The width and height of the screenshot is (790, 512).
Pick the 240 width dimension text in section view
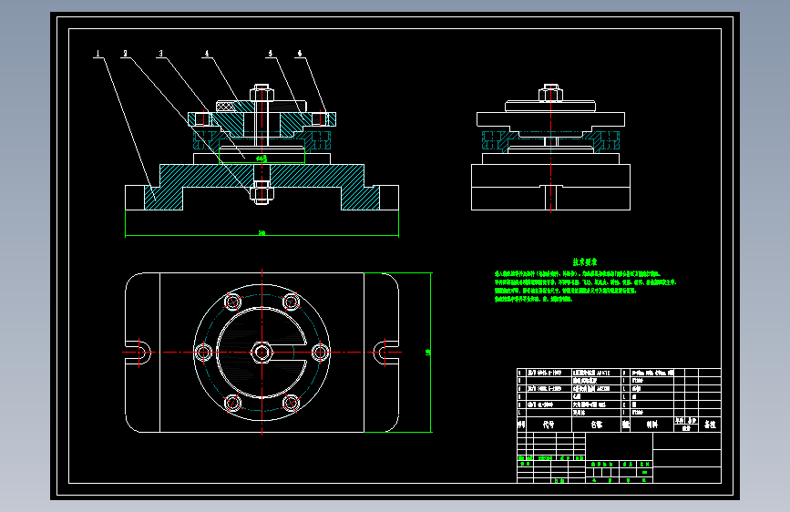click(x=262, y=233)
